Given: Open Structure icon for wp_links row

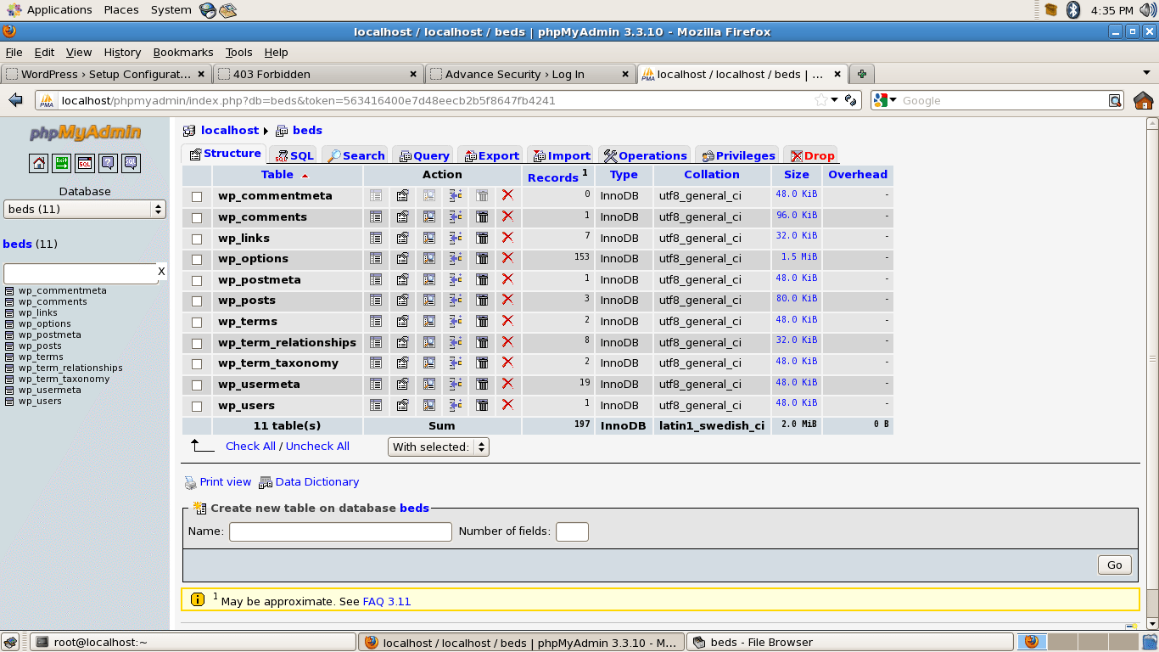Looking at the screenshot, I should (403, 238).
